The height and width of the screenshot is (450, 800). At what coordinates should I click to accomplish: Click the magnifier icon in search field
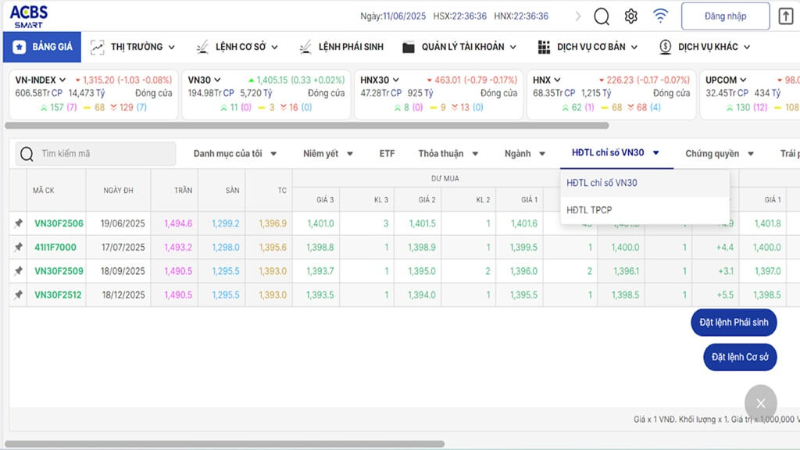click(x=27, y=154)
